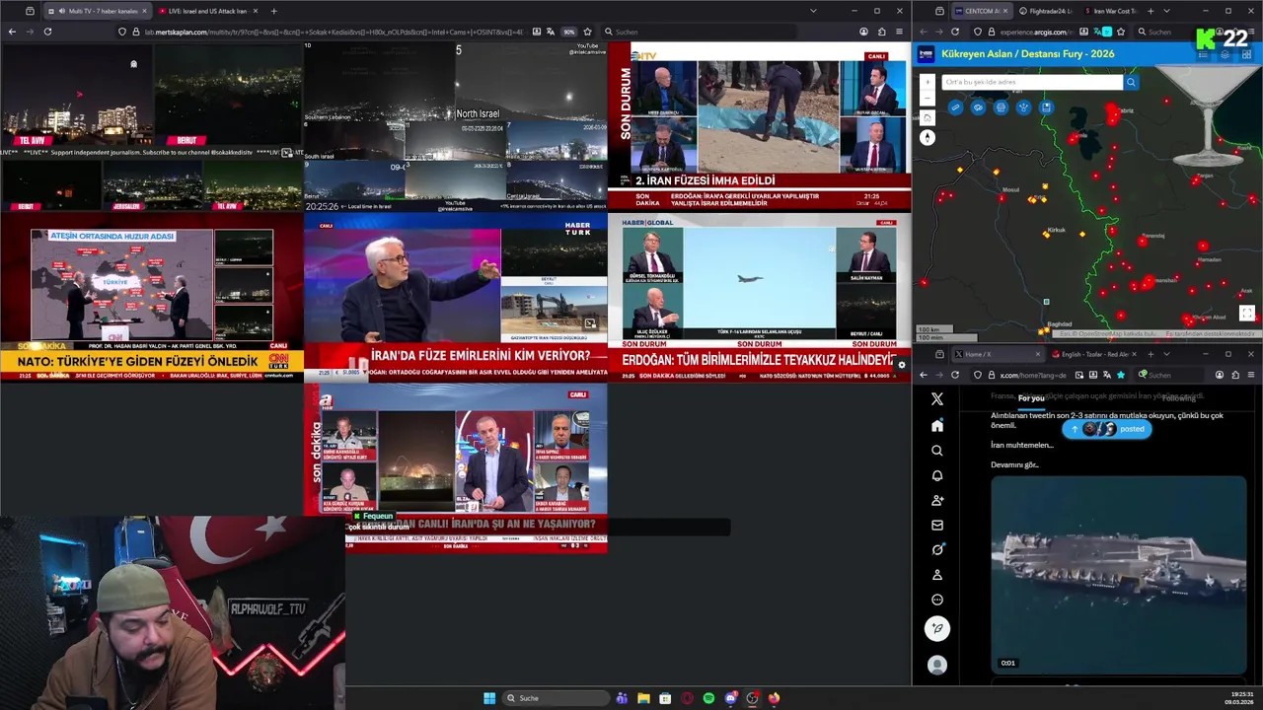Screen dimensions: 1263x710
Task: Open X More options circle icon
Action: (x=937, y=600)
